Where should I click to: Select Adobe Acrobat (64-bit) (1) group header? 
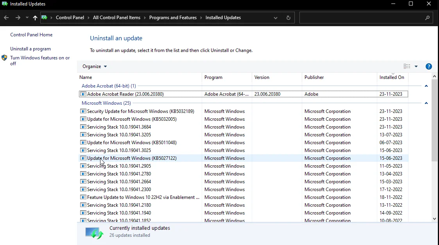pyautogui.click(x=109, y=86)
